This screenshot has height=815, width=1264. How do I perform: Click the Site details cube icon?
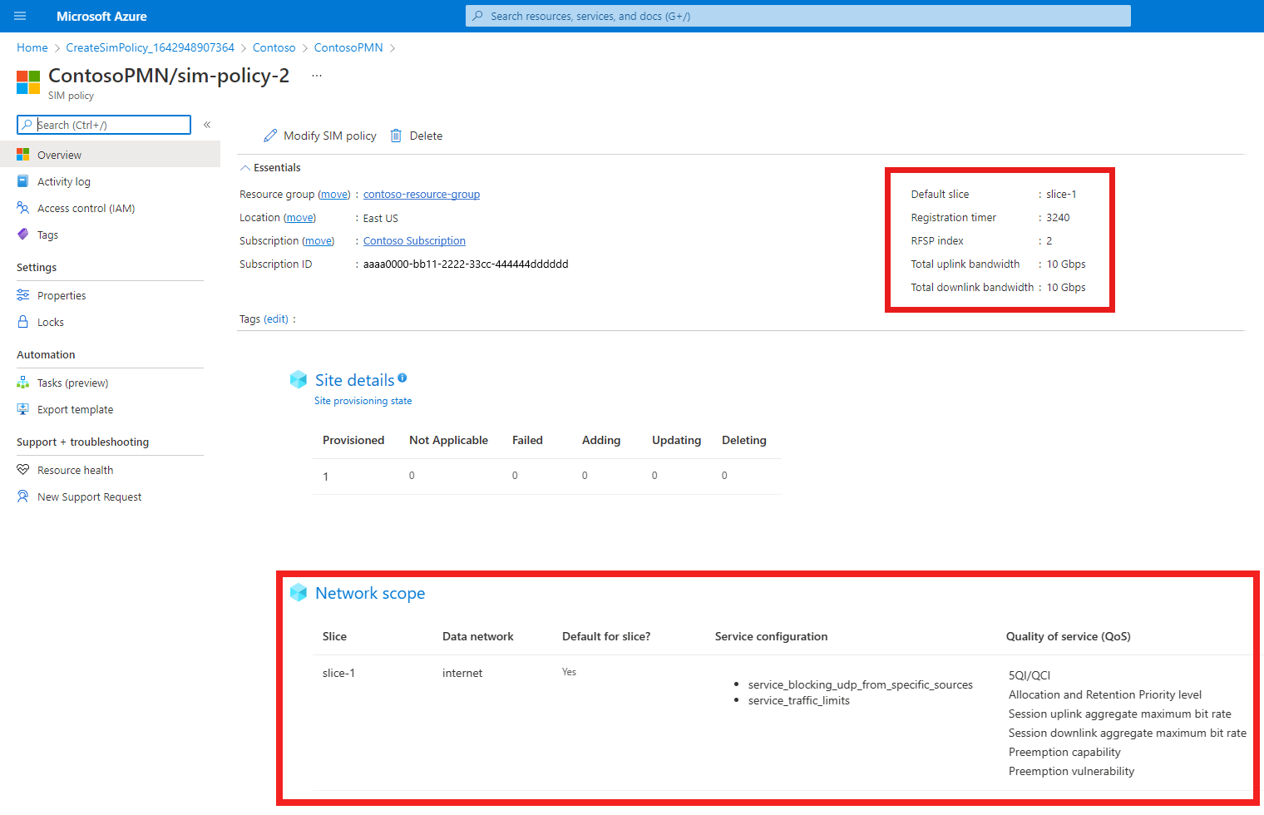(299, 380)
